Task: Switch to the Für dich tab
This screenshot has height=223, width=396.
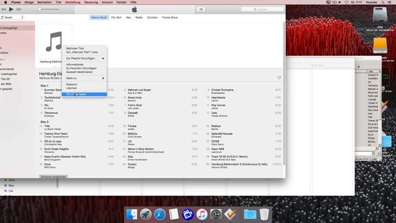Action: point(116,17)
